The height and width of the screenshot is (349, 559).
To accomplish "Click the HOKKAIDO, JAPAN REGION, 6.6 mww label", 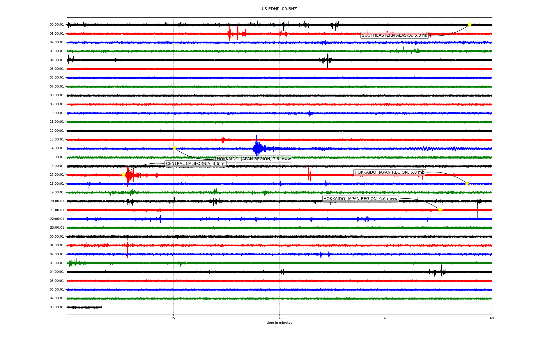I will (x=360, y=199).
